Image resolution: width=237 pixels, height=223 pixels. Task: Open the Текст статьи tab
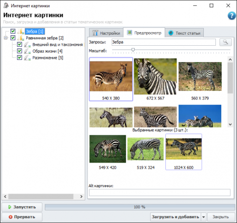tap(184, 33)
